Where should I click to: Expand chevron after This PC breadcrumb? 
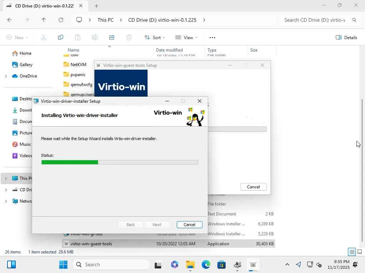121,20
